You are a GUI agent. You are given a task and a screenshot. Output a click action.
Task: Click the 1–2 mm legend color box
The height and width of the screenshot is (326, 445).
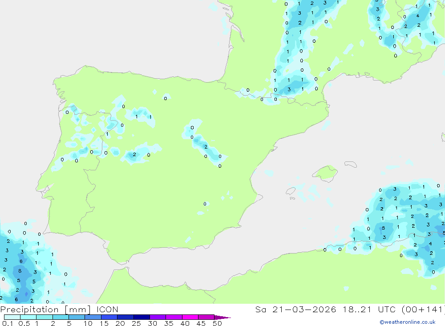tap(44, 317)
